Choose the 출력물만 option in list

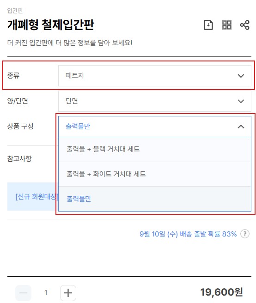tap(155, 199)
